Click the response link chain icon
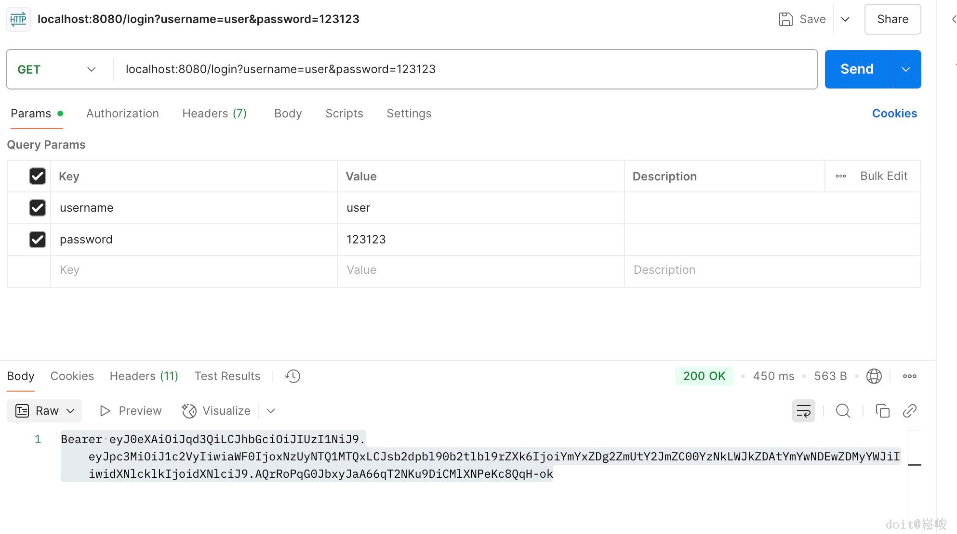This screenshot has height=534, width=957. 909,411
